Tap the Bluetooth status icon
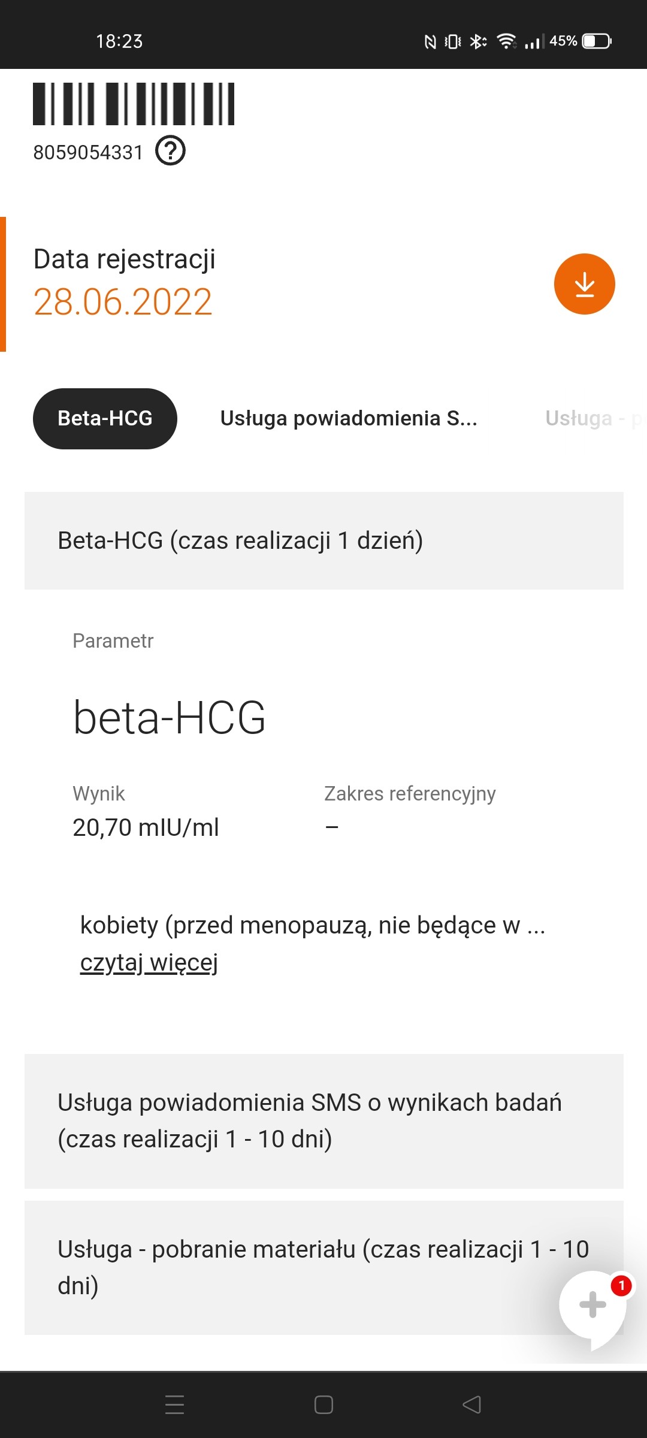Screen dimensions: 647x1438 (x=477, y=41)
